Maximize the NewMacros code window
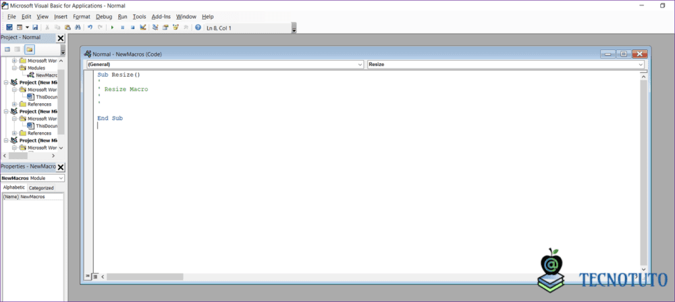675x302 pixels. (x=623, y=54)
